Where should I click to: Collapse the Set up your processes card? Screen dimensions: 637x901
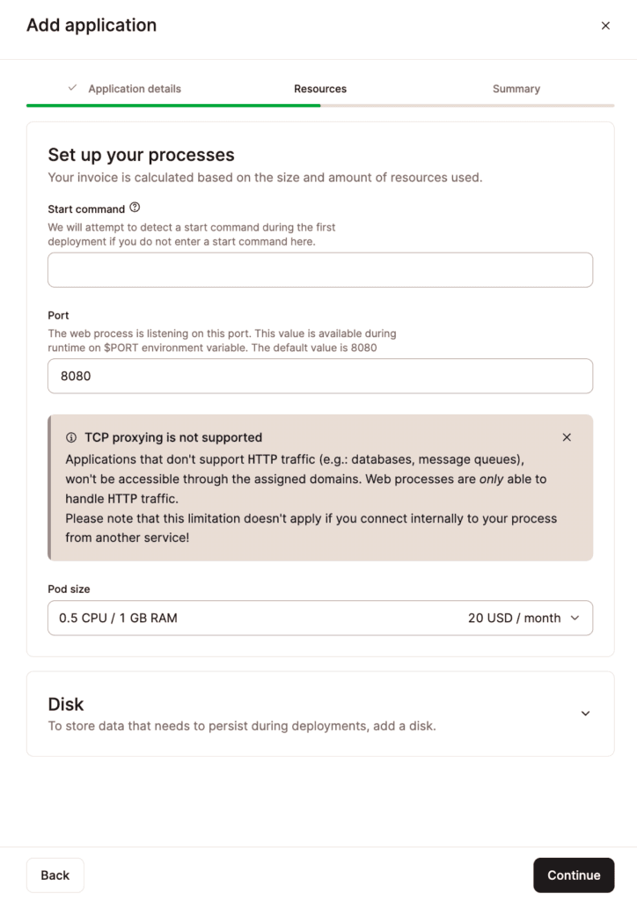pyautogui.click(x=142, y=154)
